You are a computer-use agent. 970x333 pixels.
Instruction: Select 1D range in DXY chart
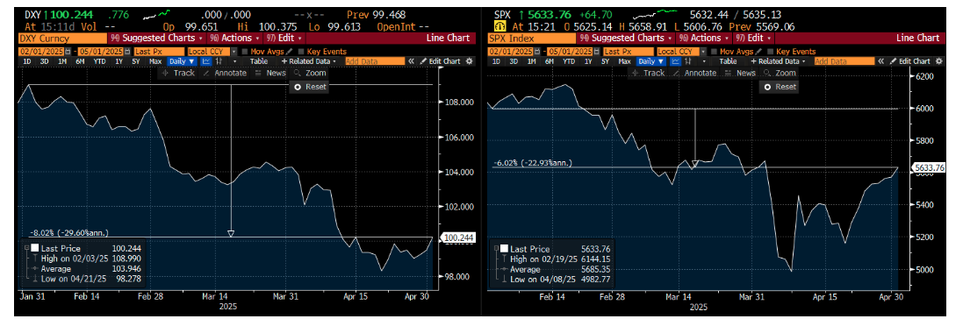point(26,61)
